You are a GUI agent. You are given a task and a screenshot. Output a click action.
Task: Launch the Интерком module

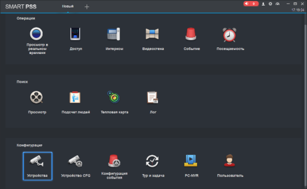click(x=114, y=34)
